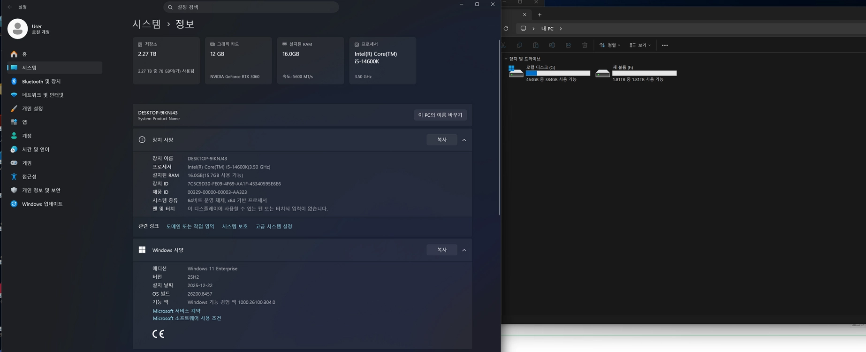Click the back arrow in Settings
The width and height of the screenshot is (866, 352).
point(9,7)
